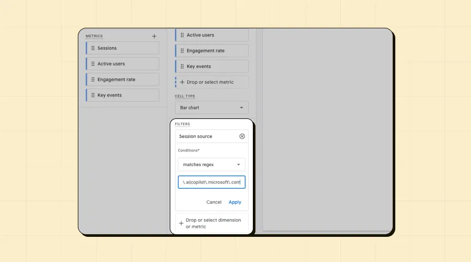Click the FILTERS section label
This screenshot has width=471, height=262.
[x=182, y=124]
